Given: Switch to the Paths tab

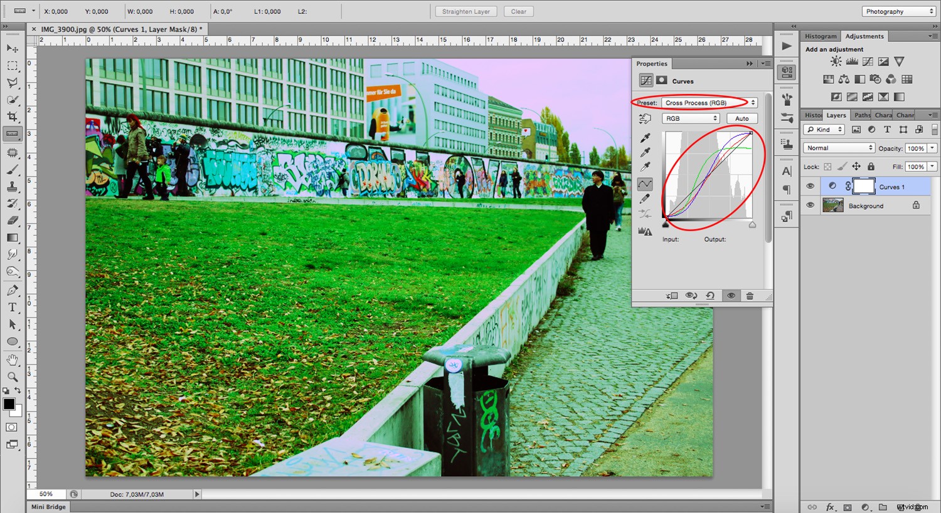Looking at the screenshot, I should (861, 115).
